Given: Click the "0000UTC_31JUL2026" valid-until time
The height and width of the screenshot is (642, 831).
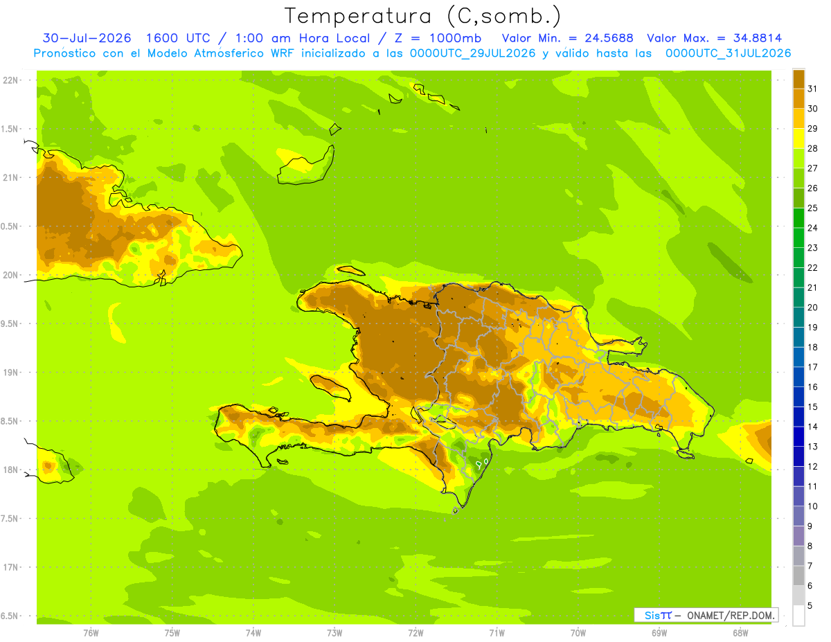Looking at the screenshot, I should coord(729,53).
